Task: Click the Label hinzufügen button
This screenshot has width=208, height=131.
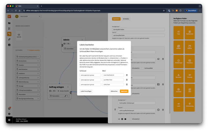Action: 86,91
